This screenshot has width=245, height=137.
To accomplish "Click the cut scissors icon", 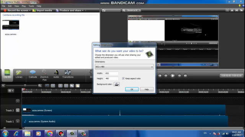I will click(x=60, y=86).
